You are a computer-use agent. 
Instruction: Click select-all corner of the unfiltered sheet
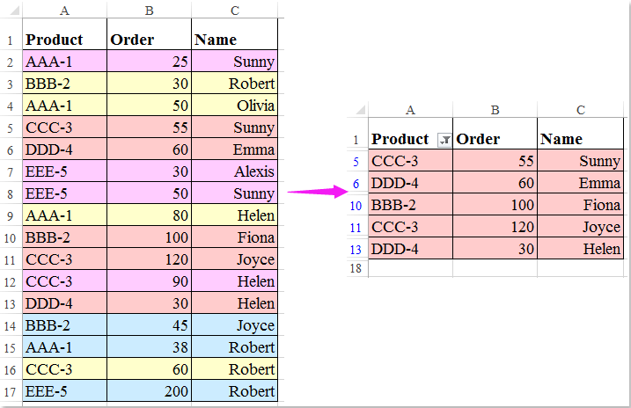click(x=11, y=11)
